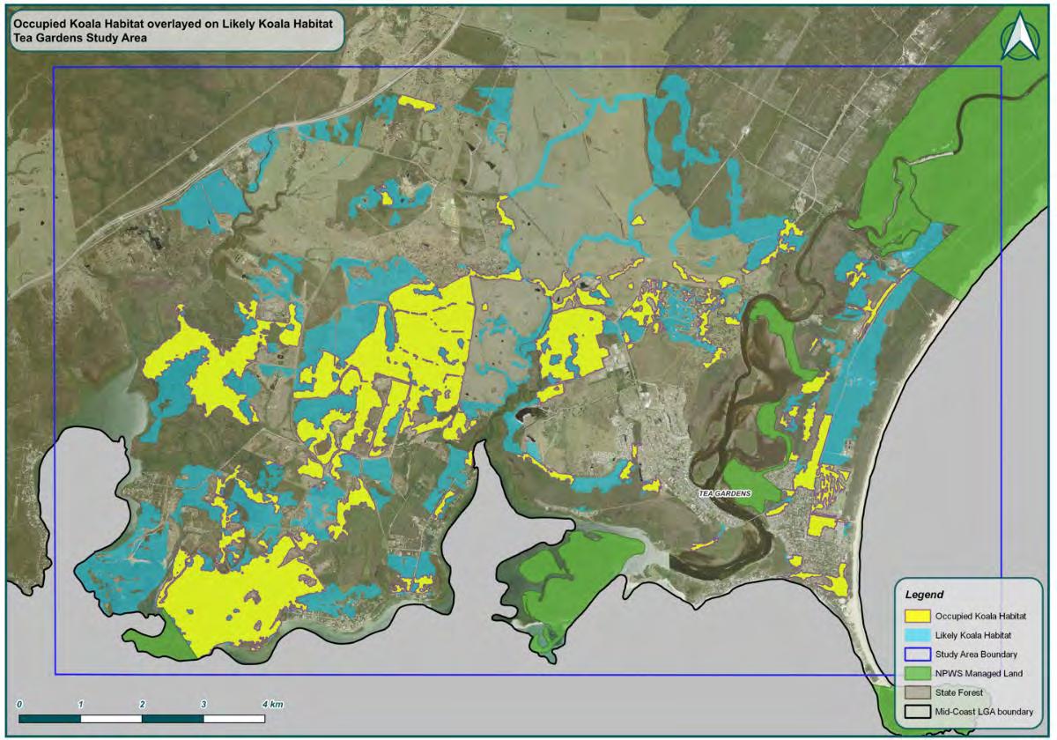Screen dimensions: 1057x740
Task: Click the Occupied Koala Habitat yellow swatch
Action: pos(918,616)
